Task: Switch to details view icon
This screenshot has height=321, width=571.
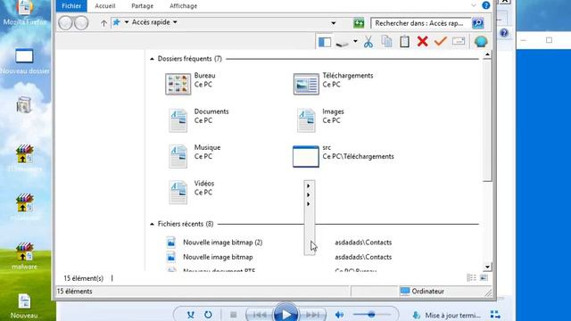Action: pyautogui.click(x=472, y=278)
